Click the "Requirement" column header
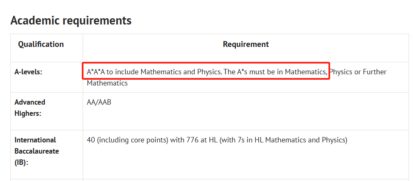This screenshot has height=181, width=414. (246, 44)
